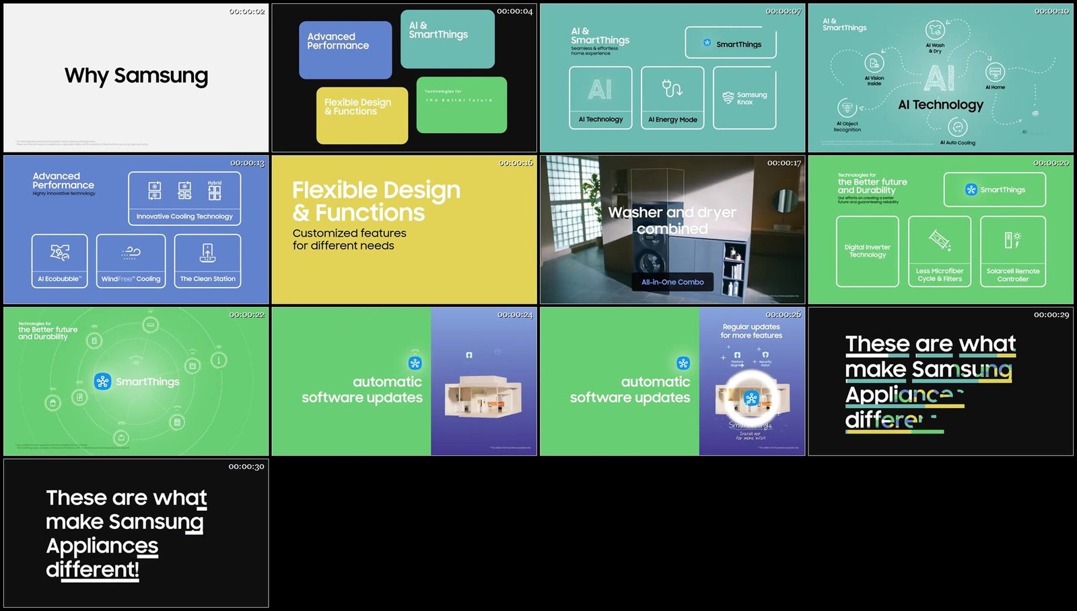
Task: Click the Digital Inverter Technology tile
Action: pyautogui.click(x=868, y=251)
